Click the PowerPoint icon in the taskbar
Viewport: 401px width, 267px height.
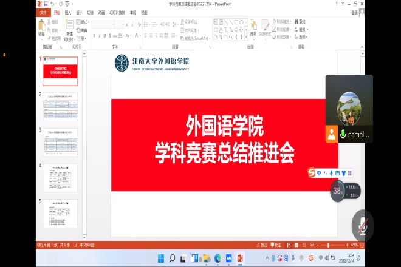(x=240, y=259)
